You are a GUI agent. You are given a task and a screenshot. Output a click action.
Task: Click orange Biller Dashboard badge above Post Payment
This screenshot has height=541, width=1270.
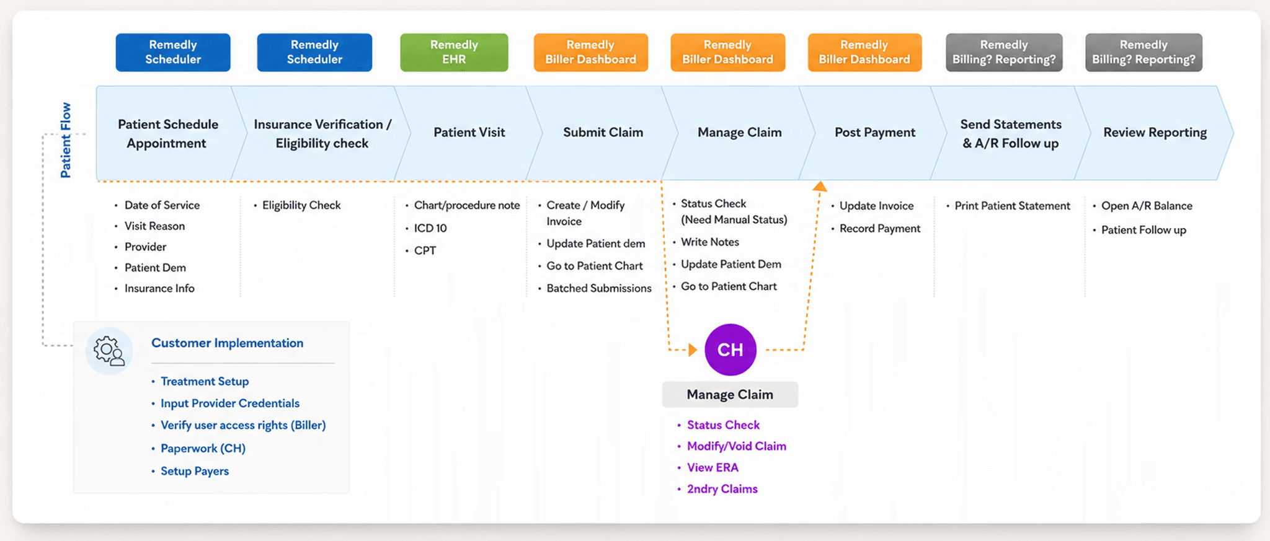pyautogui.click(x=864, y=52)
